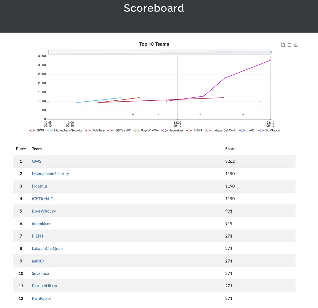318x308 pixels.
Task: Hide the Fidethus line on the chart
Action: point(98,130)
